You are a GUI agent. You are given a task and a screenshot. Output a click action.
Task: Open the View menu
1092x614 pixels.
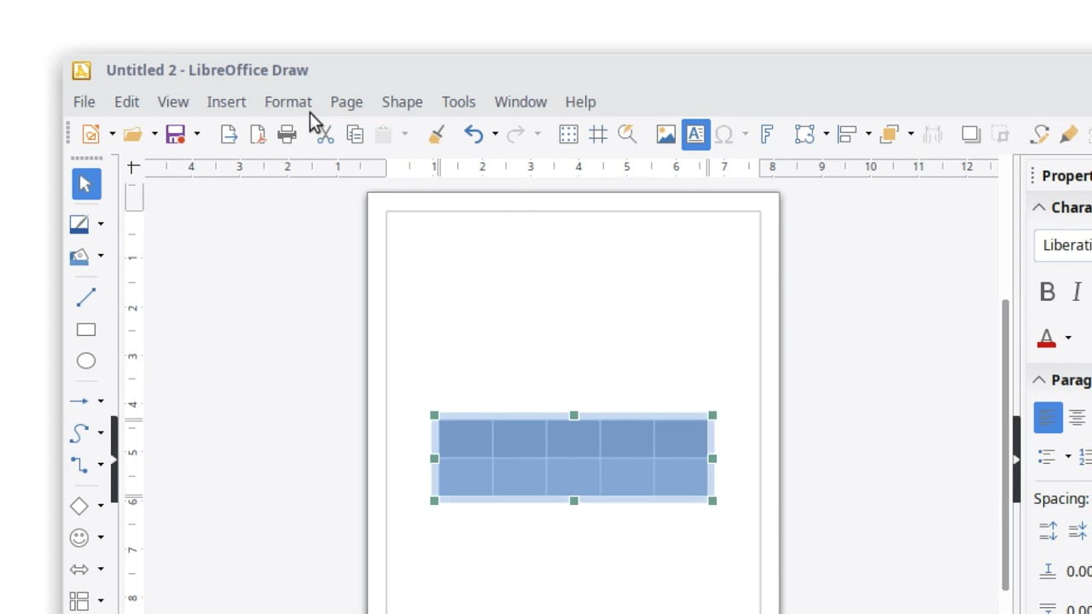173,101
